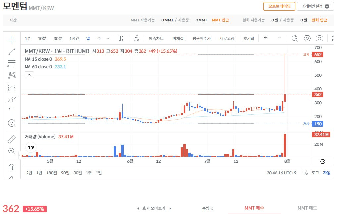Open the fx indicators menu
The height and width of the screenshot is (214, 339).
coord(137,38)
